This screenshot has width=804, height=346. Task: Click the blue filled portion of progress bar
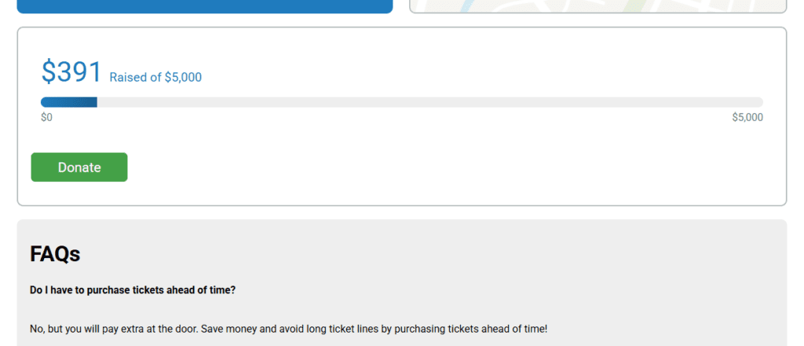69,103
